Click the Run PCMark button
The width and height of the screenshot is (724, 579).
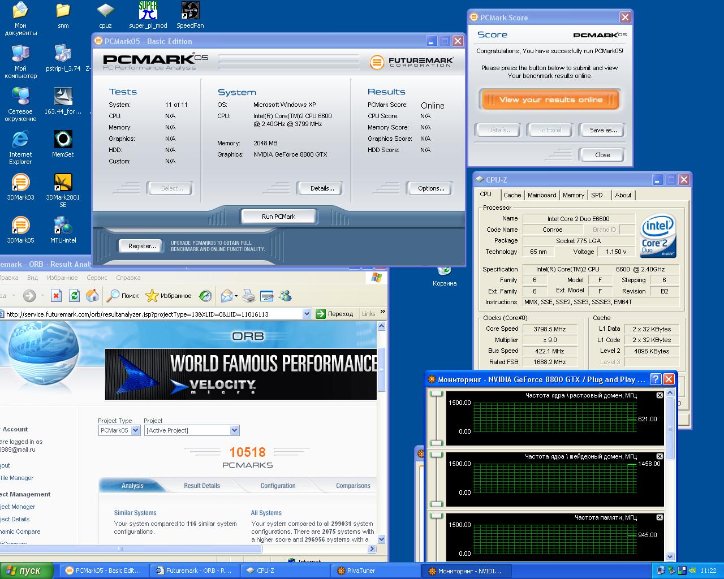[x=278, y=217]
